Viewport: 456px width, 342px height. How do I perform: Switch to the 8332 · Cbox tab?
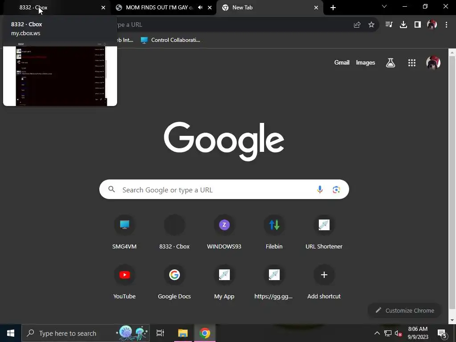tap(55, 8)
